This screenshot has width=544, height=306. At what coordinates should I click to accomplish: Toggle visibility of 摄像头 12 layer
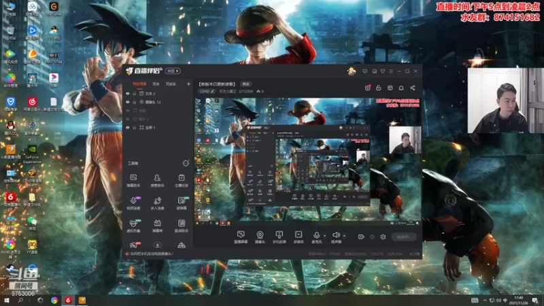tap(128, 102)
